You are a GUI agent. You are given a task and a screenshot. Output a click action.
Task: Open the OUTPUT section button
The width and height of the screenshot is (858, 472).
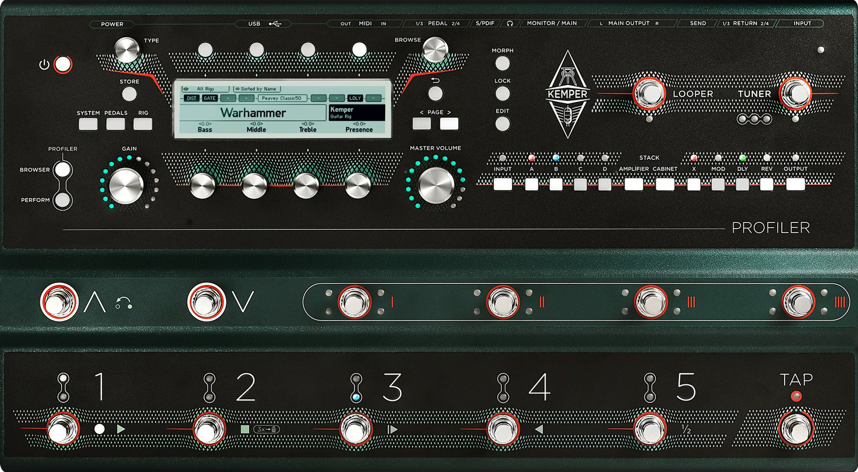point(795,185)
